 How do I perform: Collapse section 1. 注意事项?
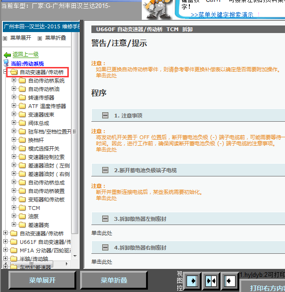(x=105, y=116)
